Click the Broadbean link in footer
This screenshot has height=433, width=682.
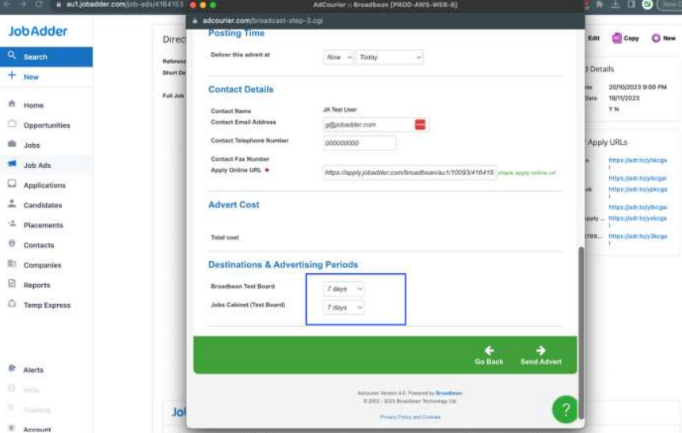click(449, 393)
